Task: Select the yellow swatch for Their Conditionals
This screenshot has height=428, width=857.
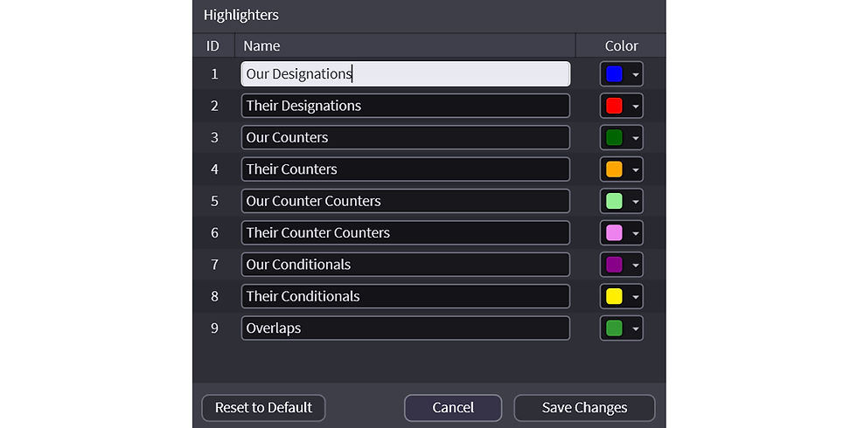Action: (x=614, y=296)
